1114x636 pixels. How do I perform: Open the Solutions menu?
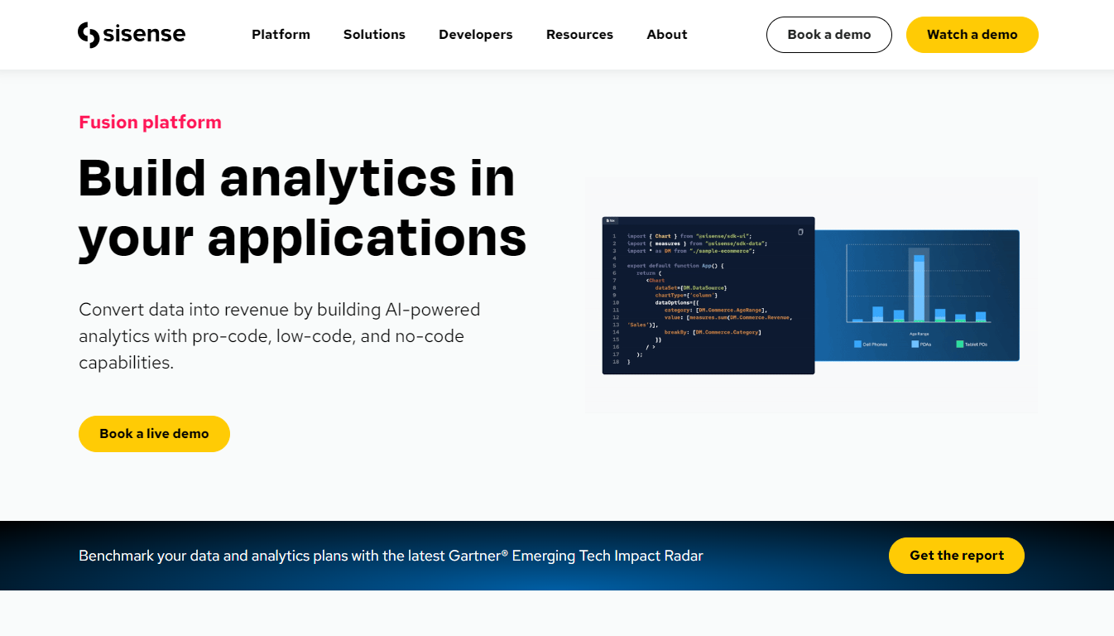(x=374, y=35)
